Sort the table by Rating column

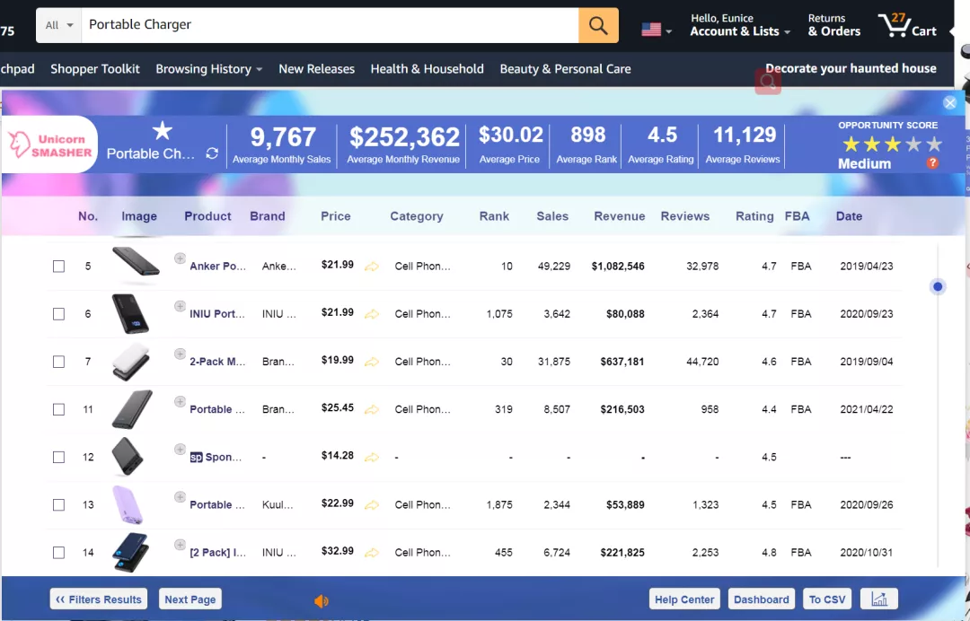coord(754,216)
